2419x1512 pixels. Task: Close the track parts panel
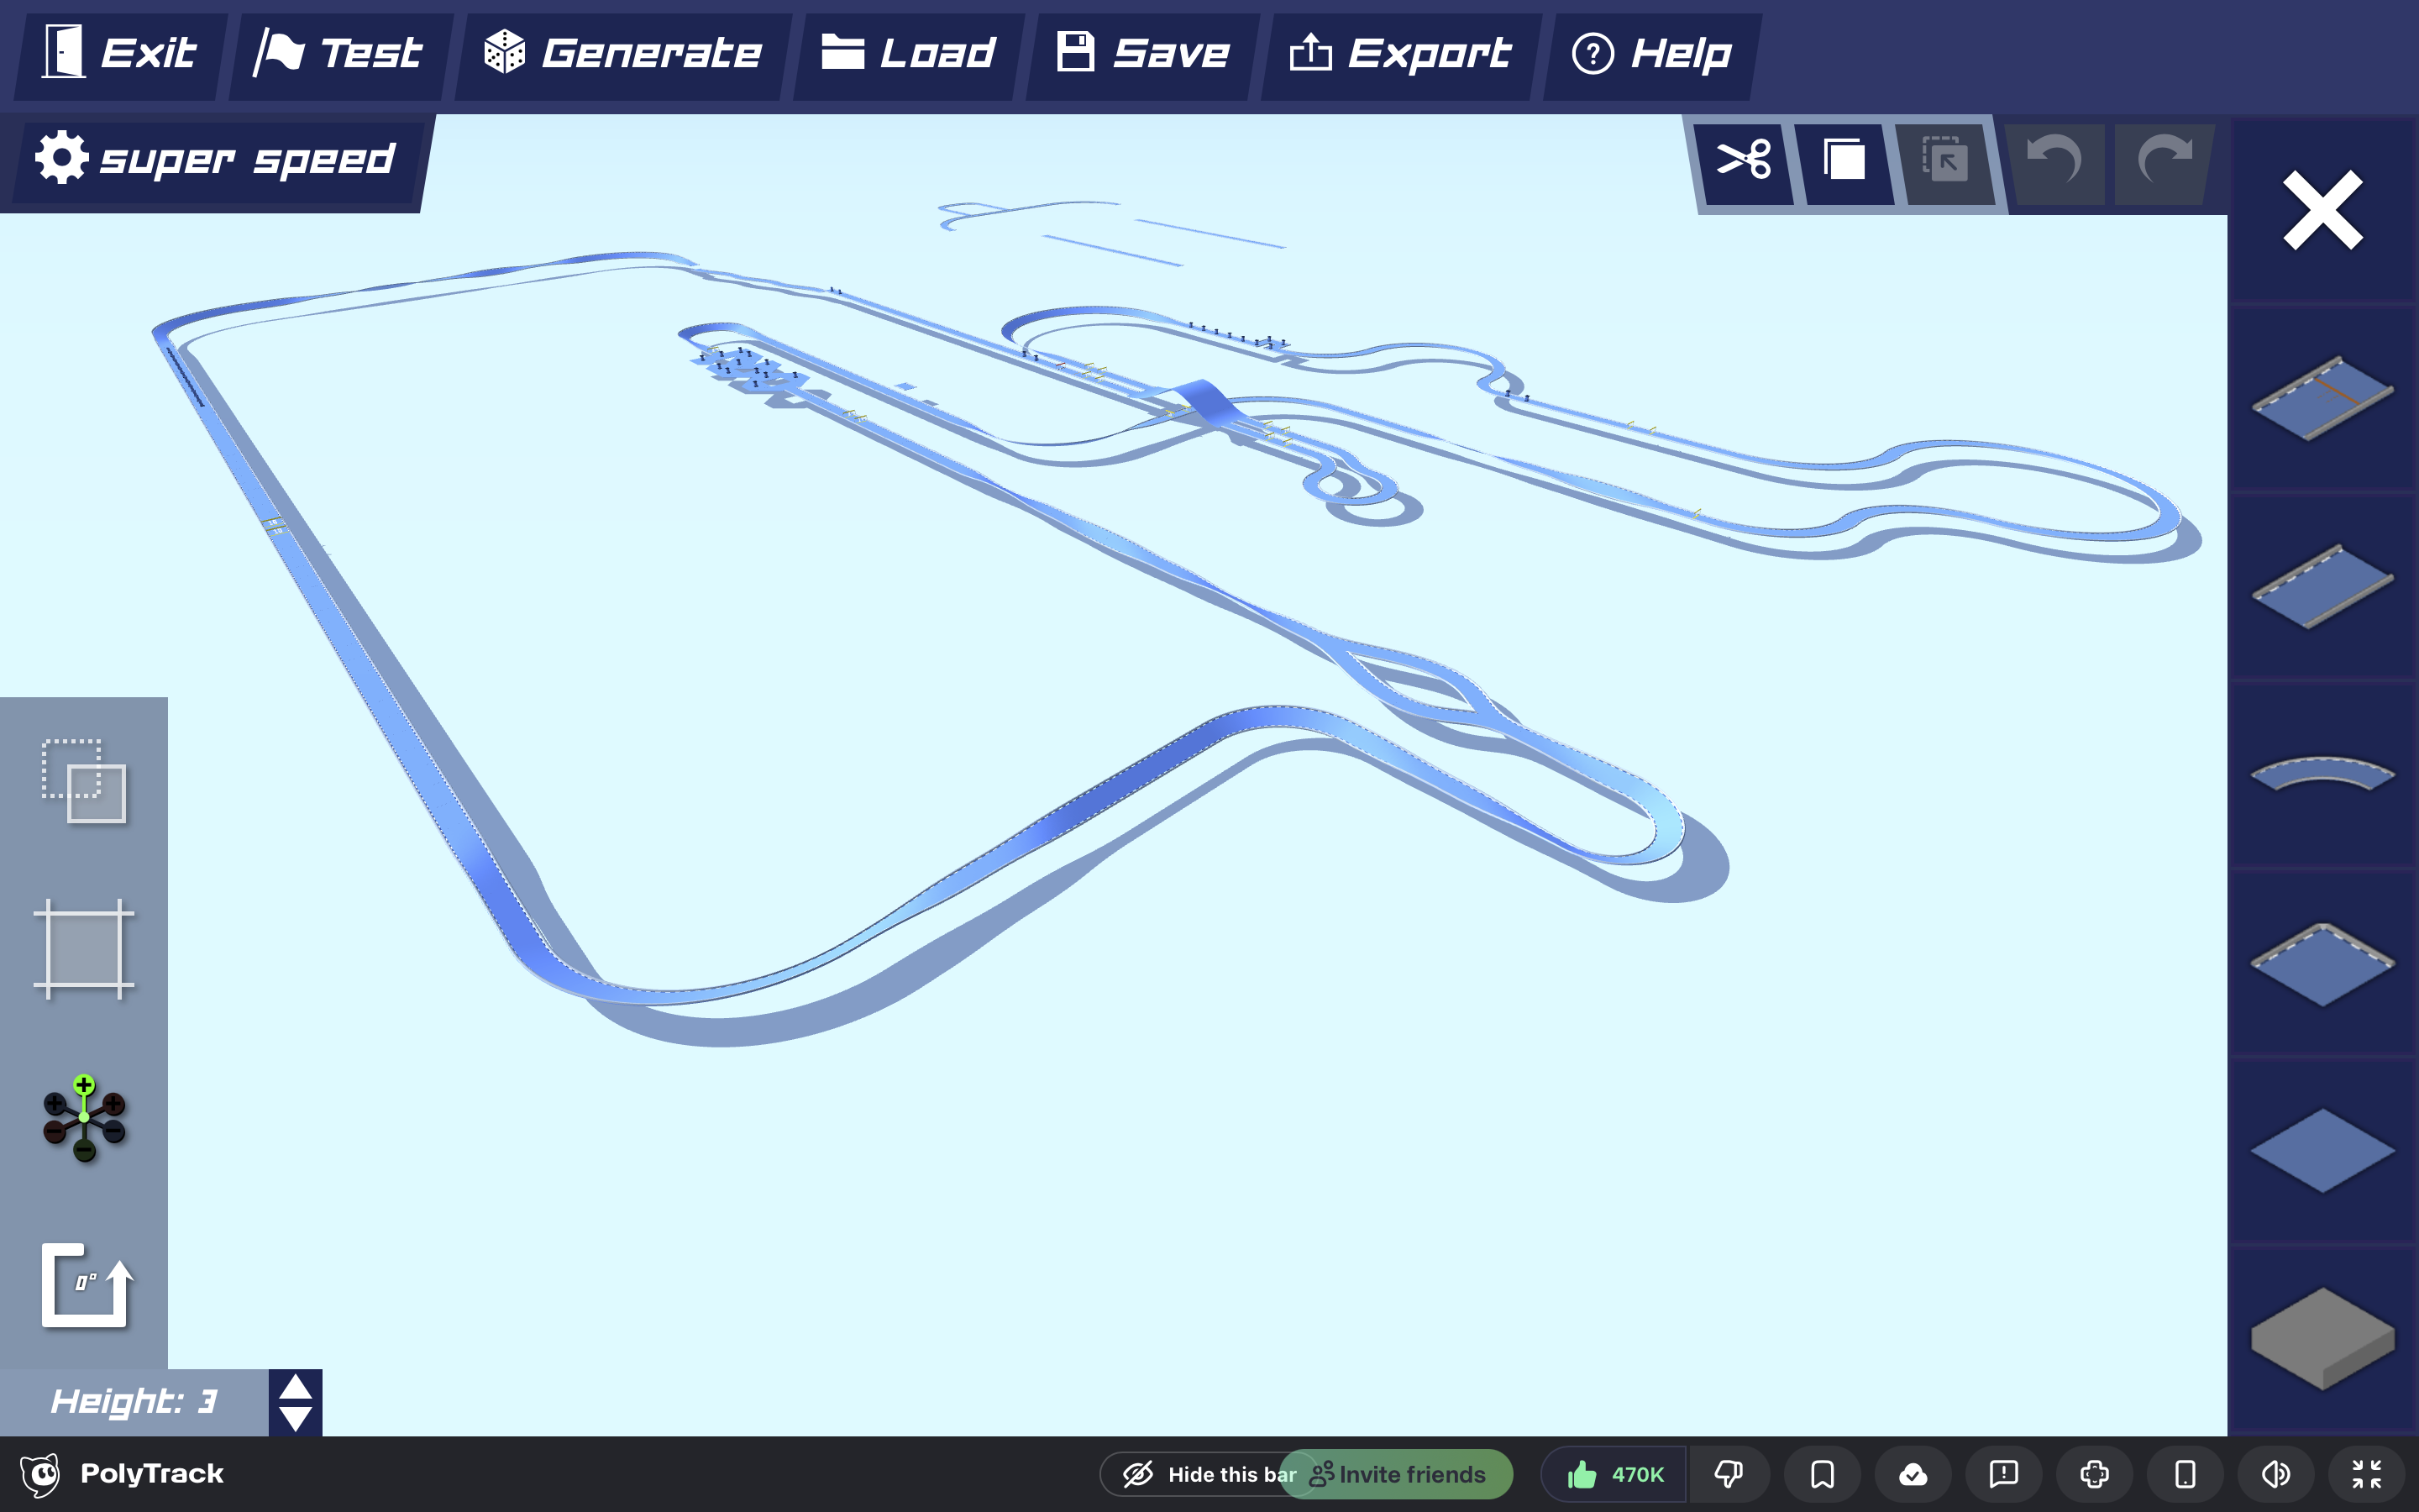pos(2323,210)
